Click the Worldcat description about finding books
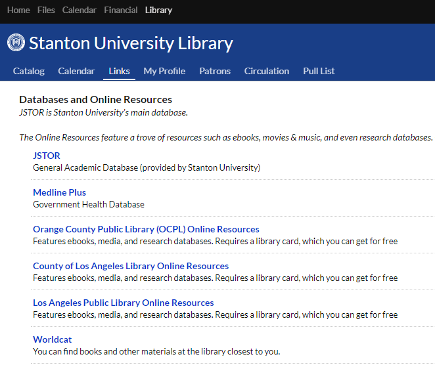Viewport: 435px width, 365px height. pos(156,351)
